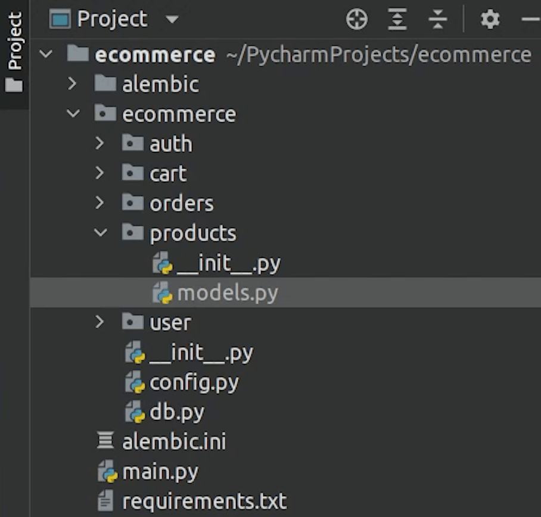Select the config.py file
The height and width of the screenshot is (517, 541).
pyautogui.click(x=194, y=382)
